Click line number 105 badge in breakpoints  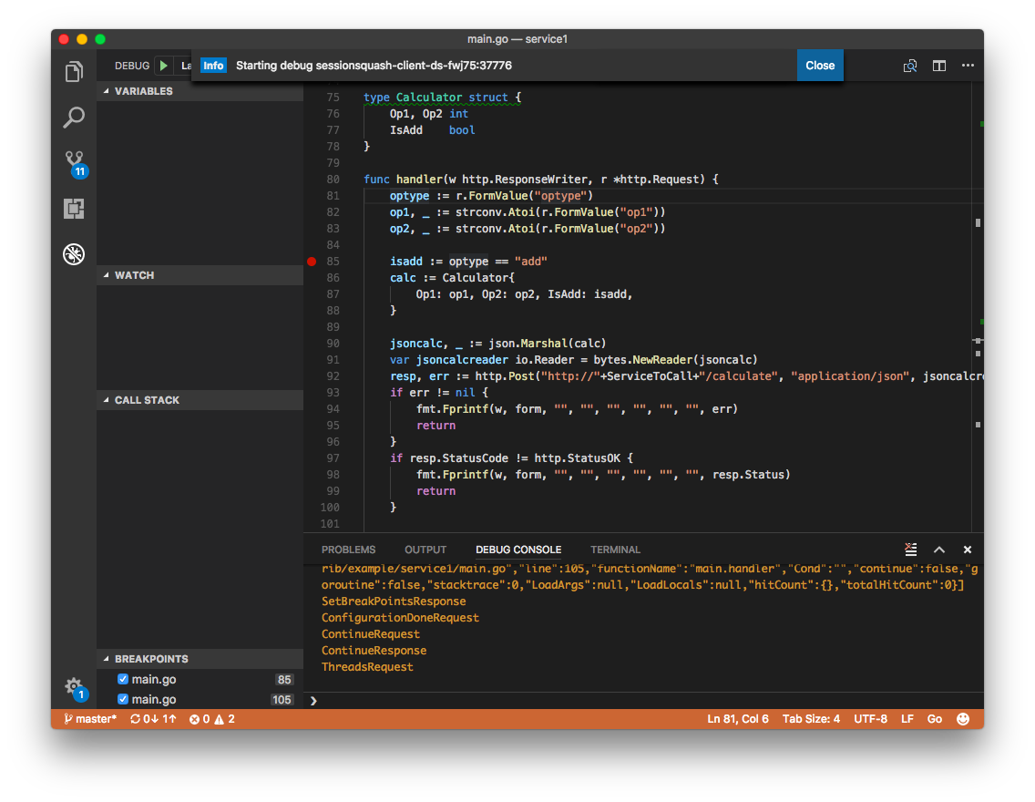coord(282,699)
